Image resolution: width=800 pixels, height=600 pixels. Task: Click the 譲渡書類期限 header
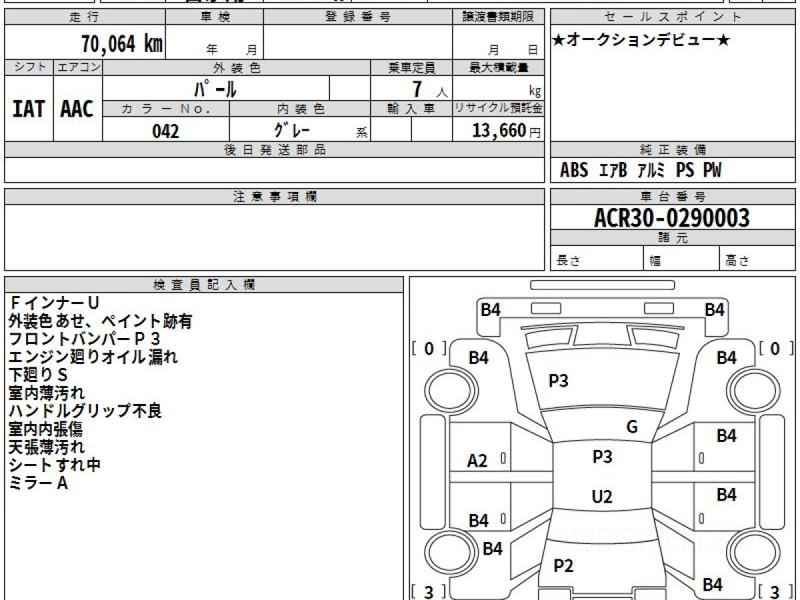point(498,17)
